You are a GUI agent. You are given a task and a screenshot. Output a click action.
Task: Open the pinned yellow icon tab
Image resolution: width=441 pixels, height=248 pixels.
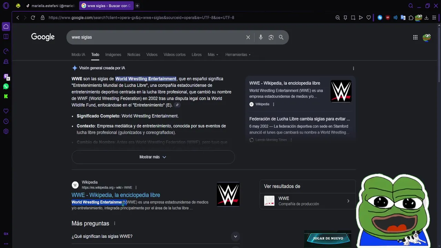click(x=18, y=6)
